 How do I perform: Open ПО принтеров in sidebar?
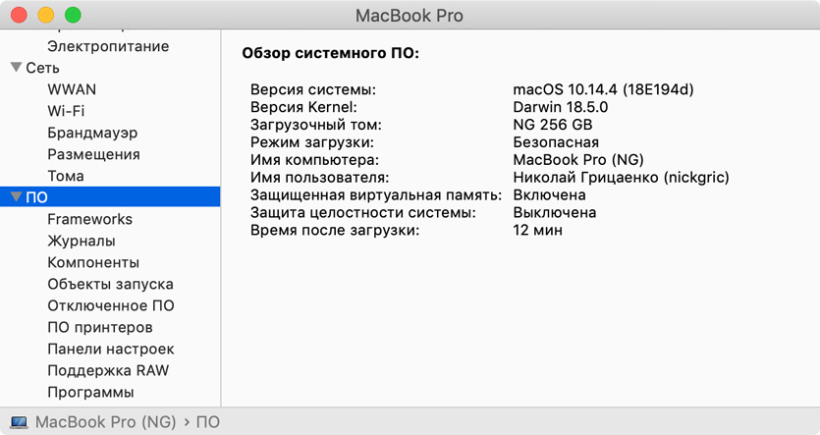pos(100,327)
